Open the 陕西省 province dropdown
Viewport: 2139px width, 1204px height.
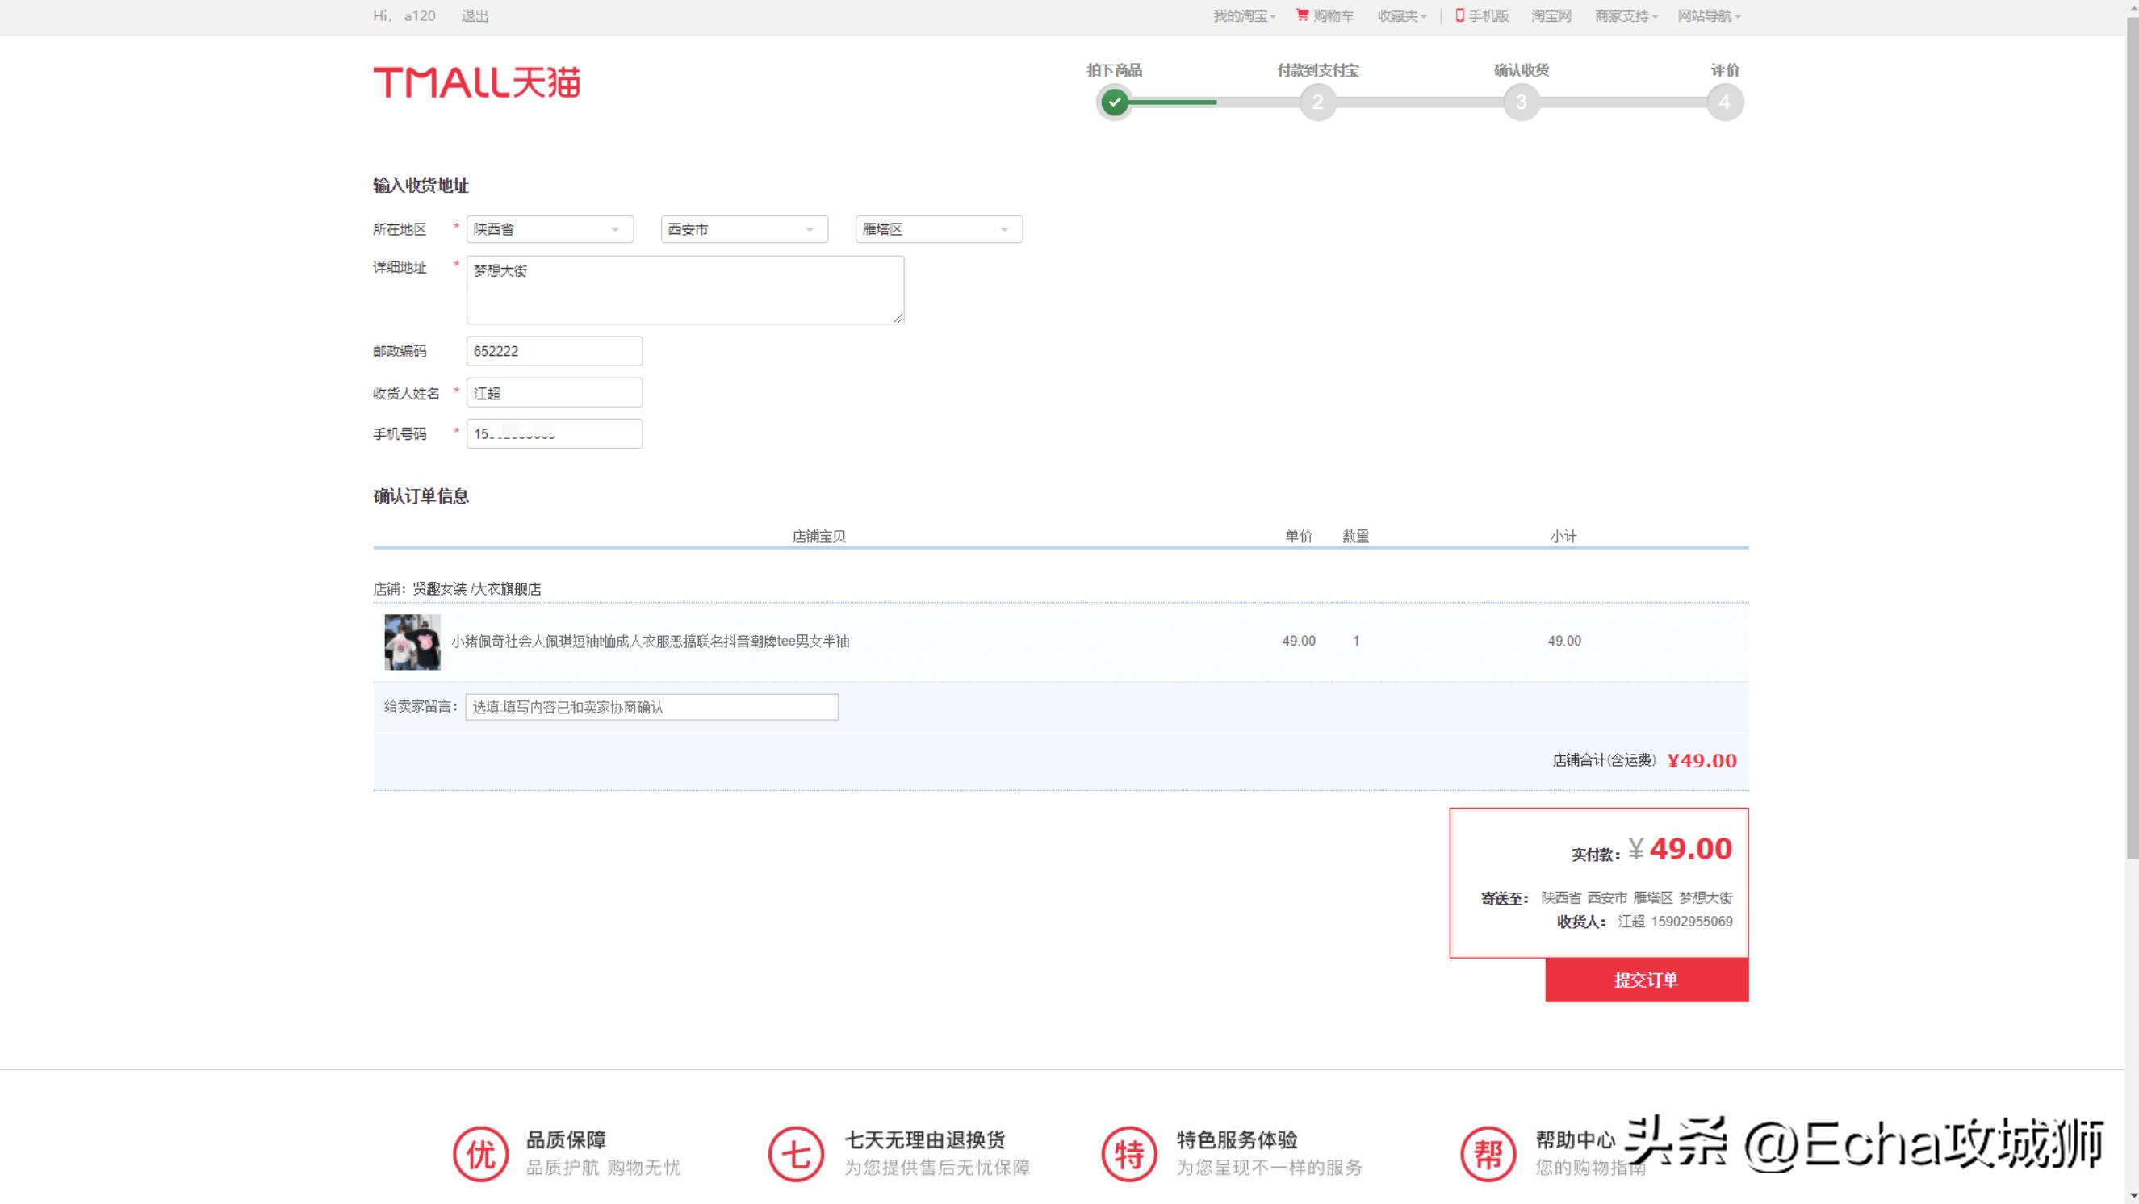[x=549, y=229]
